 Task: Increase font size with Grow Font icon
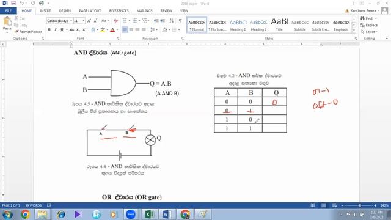click(89, 21)
